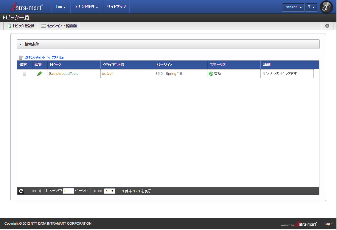Viewport: 337px width, 230px height.
Task: Check the SampleLeadTopic row selection checkbox
Action: 24,73
